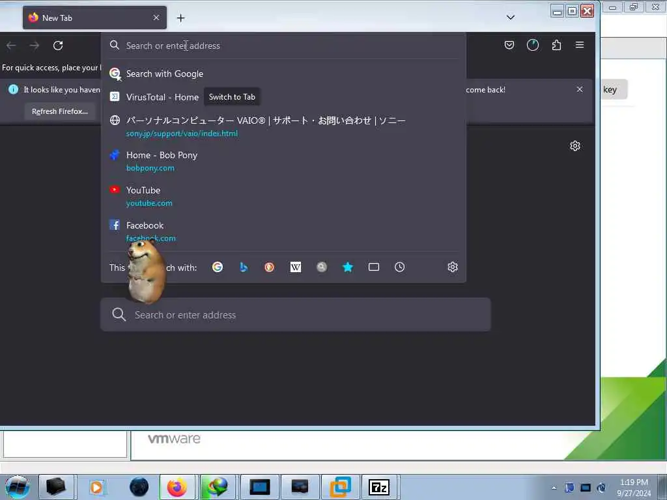
Task: Open the 7-Zip taskbar icon
Action: [378, 487]
